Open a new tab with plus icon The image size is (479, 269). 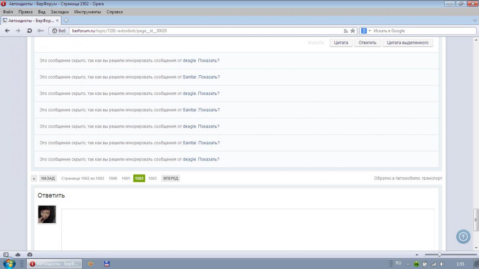coord(66,20)
